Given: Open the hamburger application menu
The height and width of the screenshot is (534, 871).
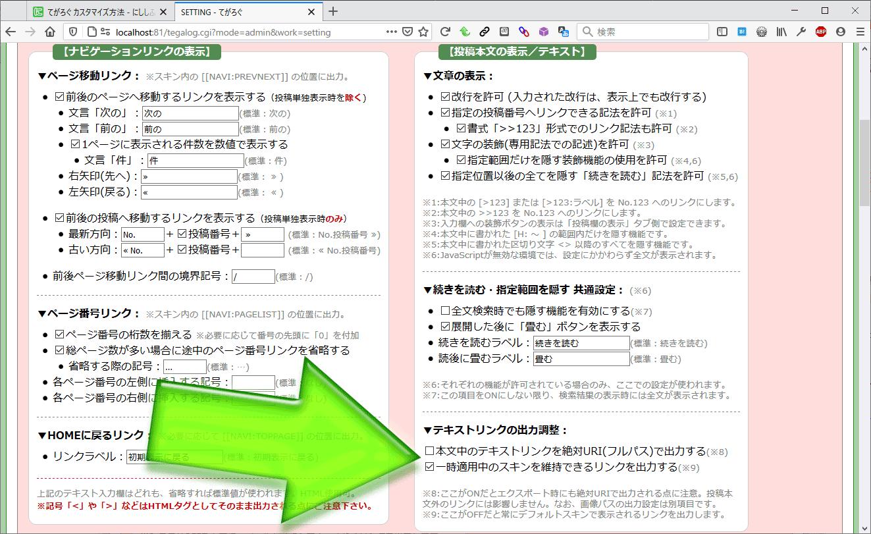Looking at the screenshot, I should click(x=860, y=32).
